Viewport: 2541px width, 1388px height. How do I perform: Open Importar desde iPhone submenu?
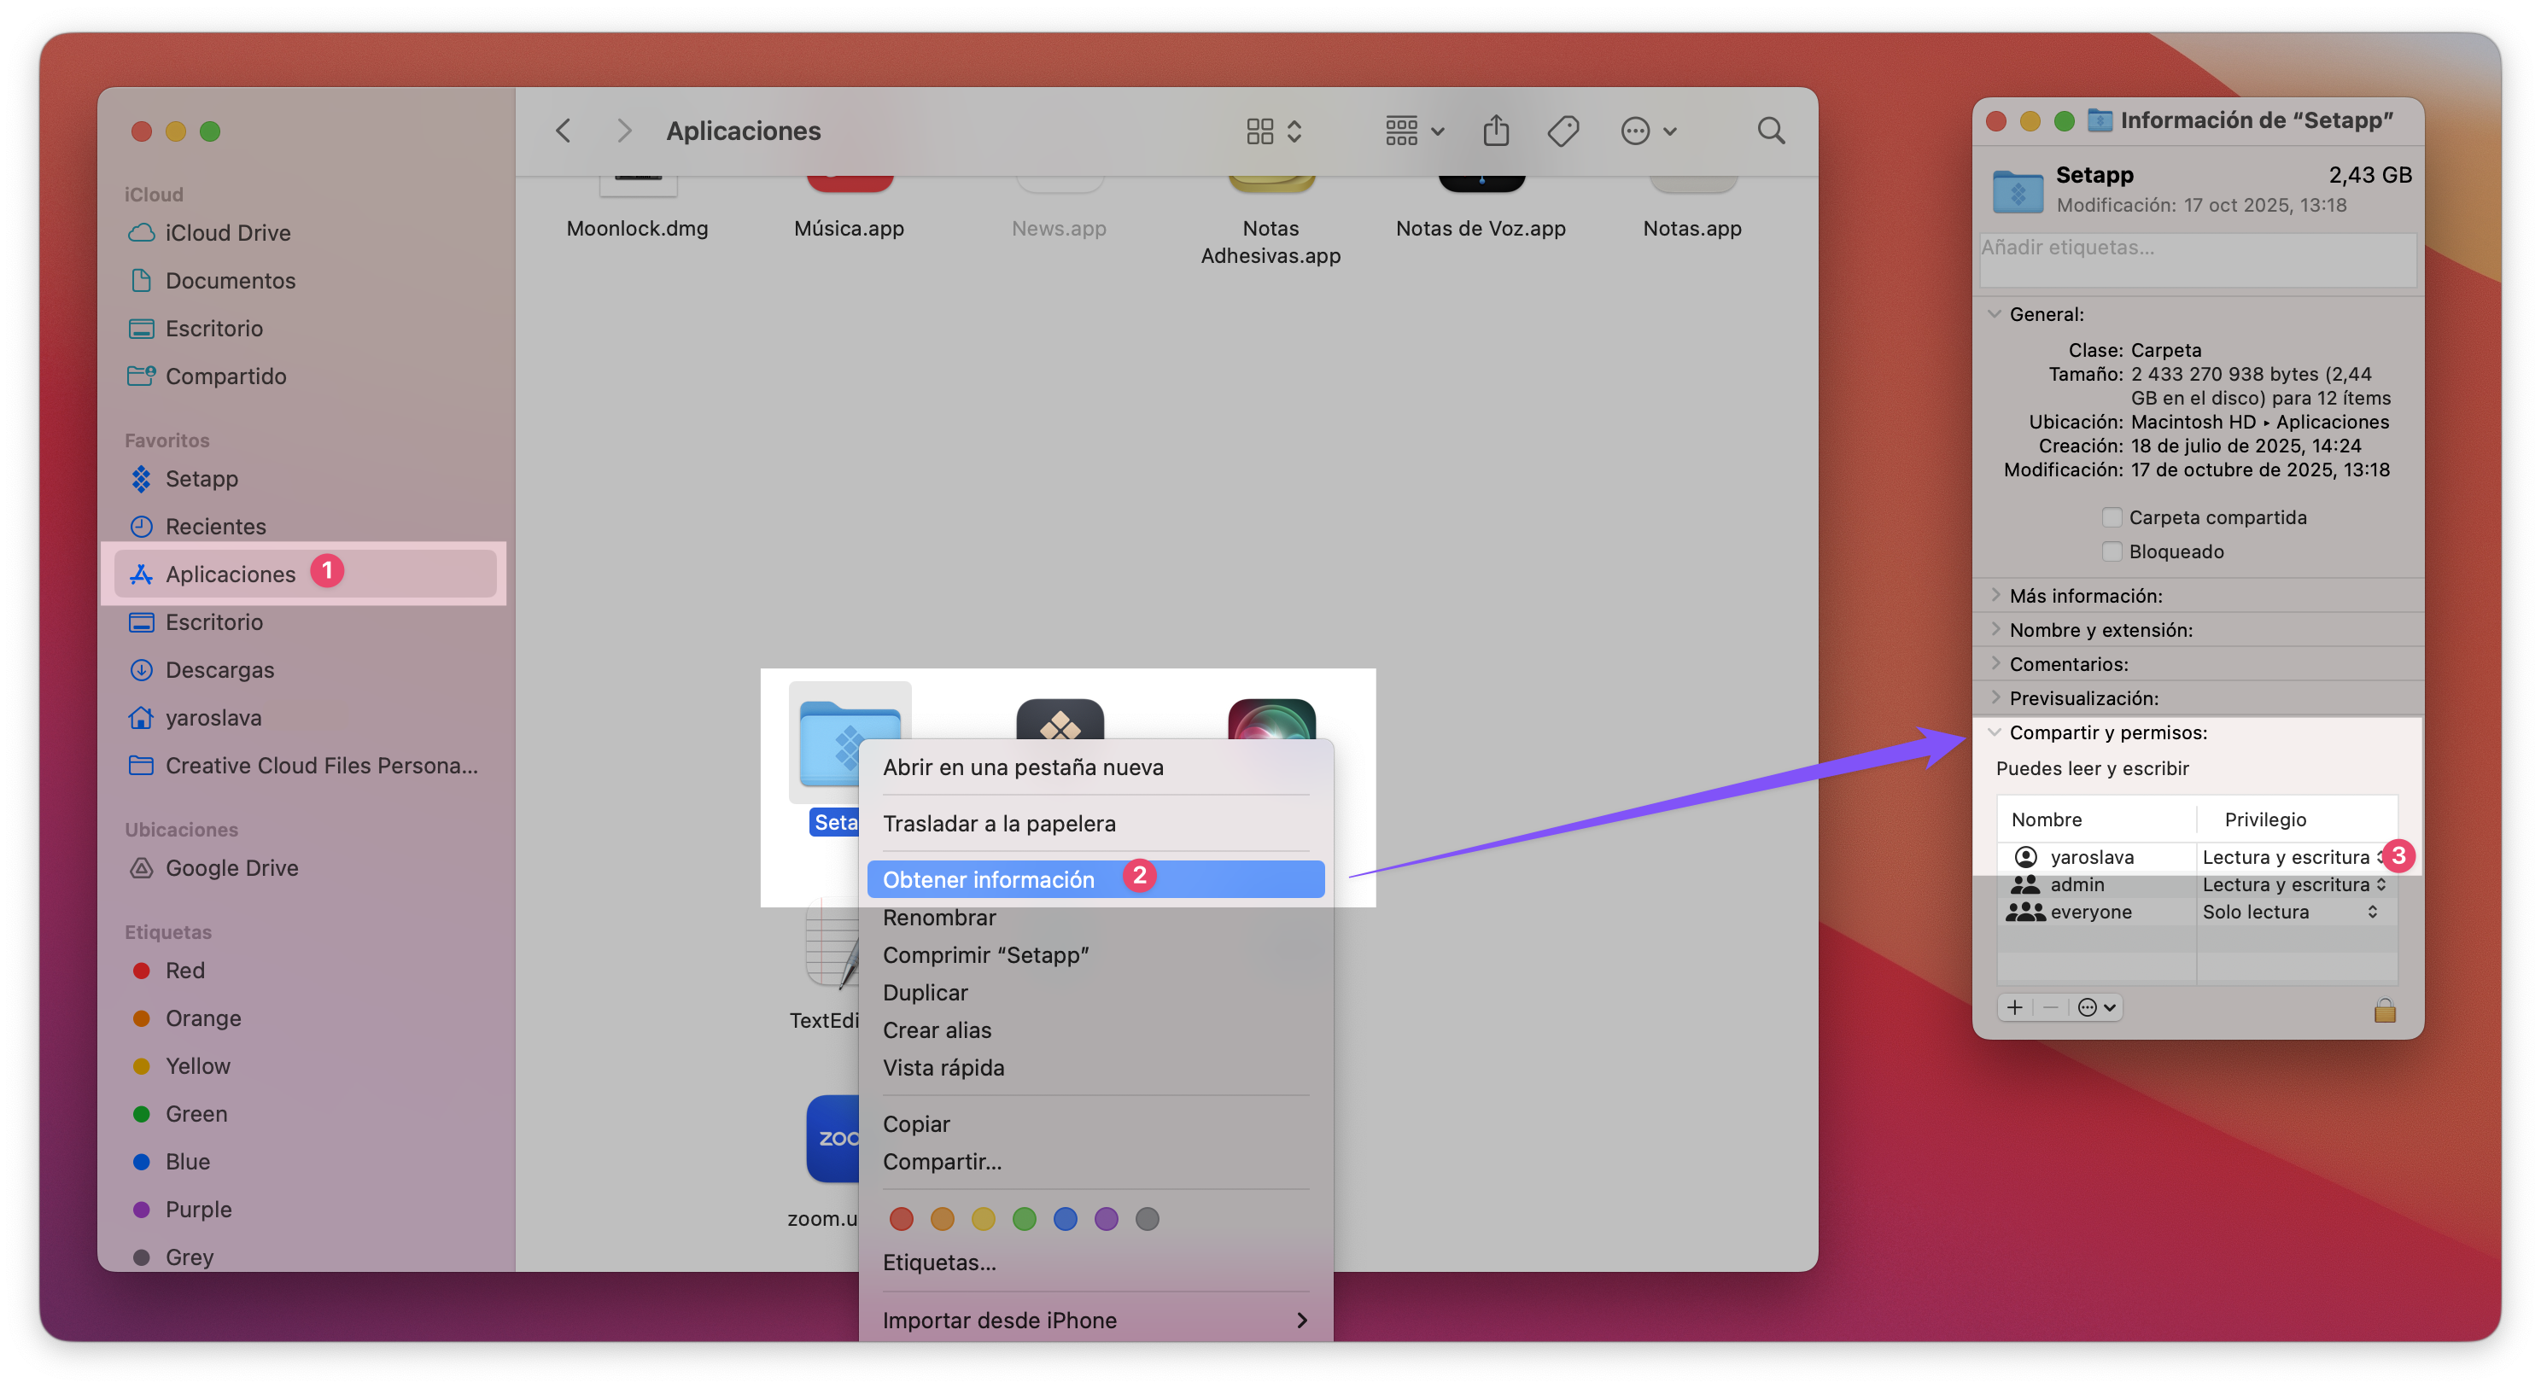1095,1321
